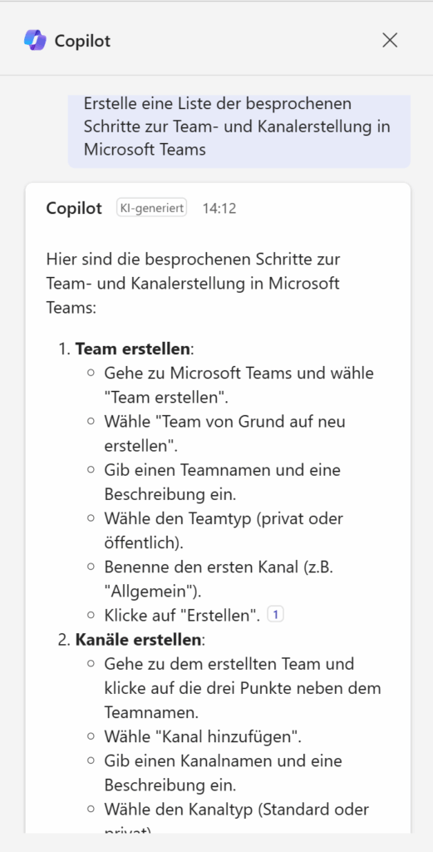
Task: Open citation reference 1
Action: pyautogui.click(x=276, y=615)
